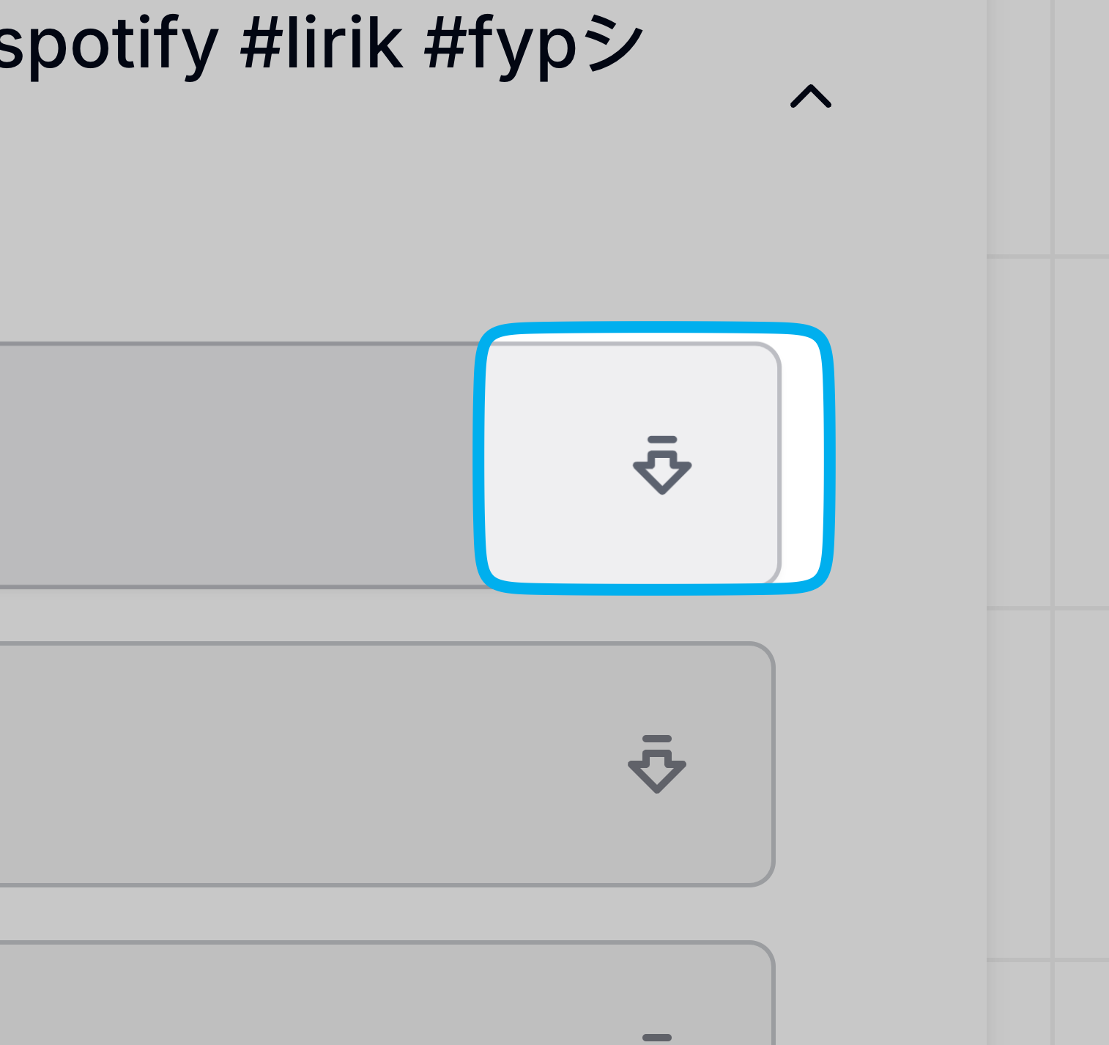Click the gap between the first and second rows
Viewport: 1109px width, 1045px height.
point(366,616)
